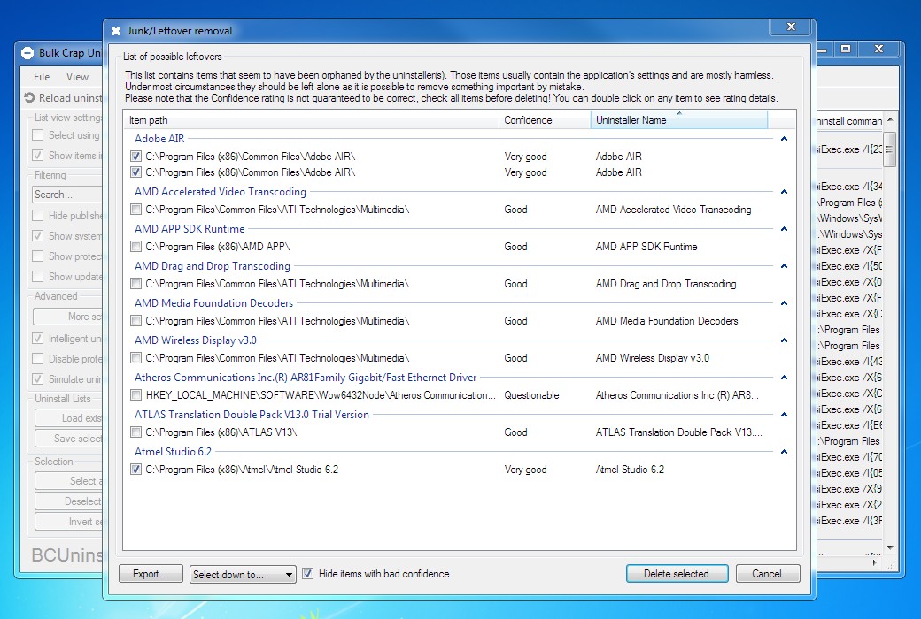Toggle the Hide published by Microsoft option
The width and height of the screenshot is (921, 619).
[38, 216]
